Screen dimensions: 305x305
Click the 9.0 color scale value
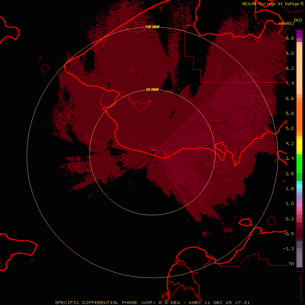click(290, 53)
